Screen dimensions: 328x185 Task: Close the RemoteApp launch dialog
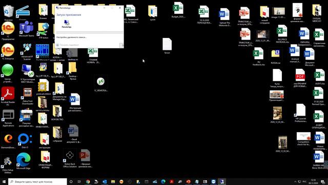tap(120, 8)
